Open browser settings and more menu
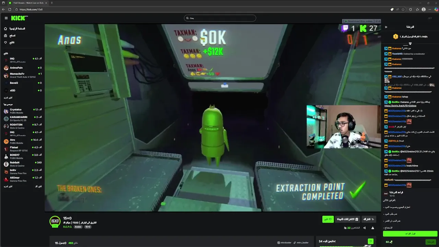The image size is (439, 247). pos(430,10)
